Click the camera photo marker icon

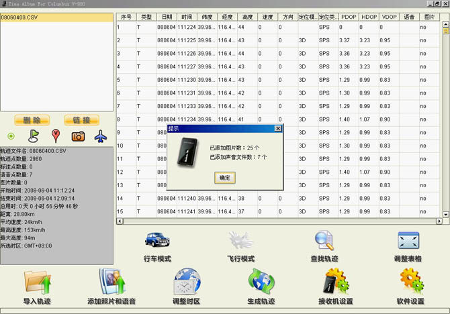[x=78, y=136]
